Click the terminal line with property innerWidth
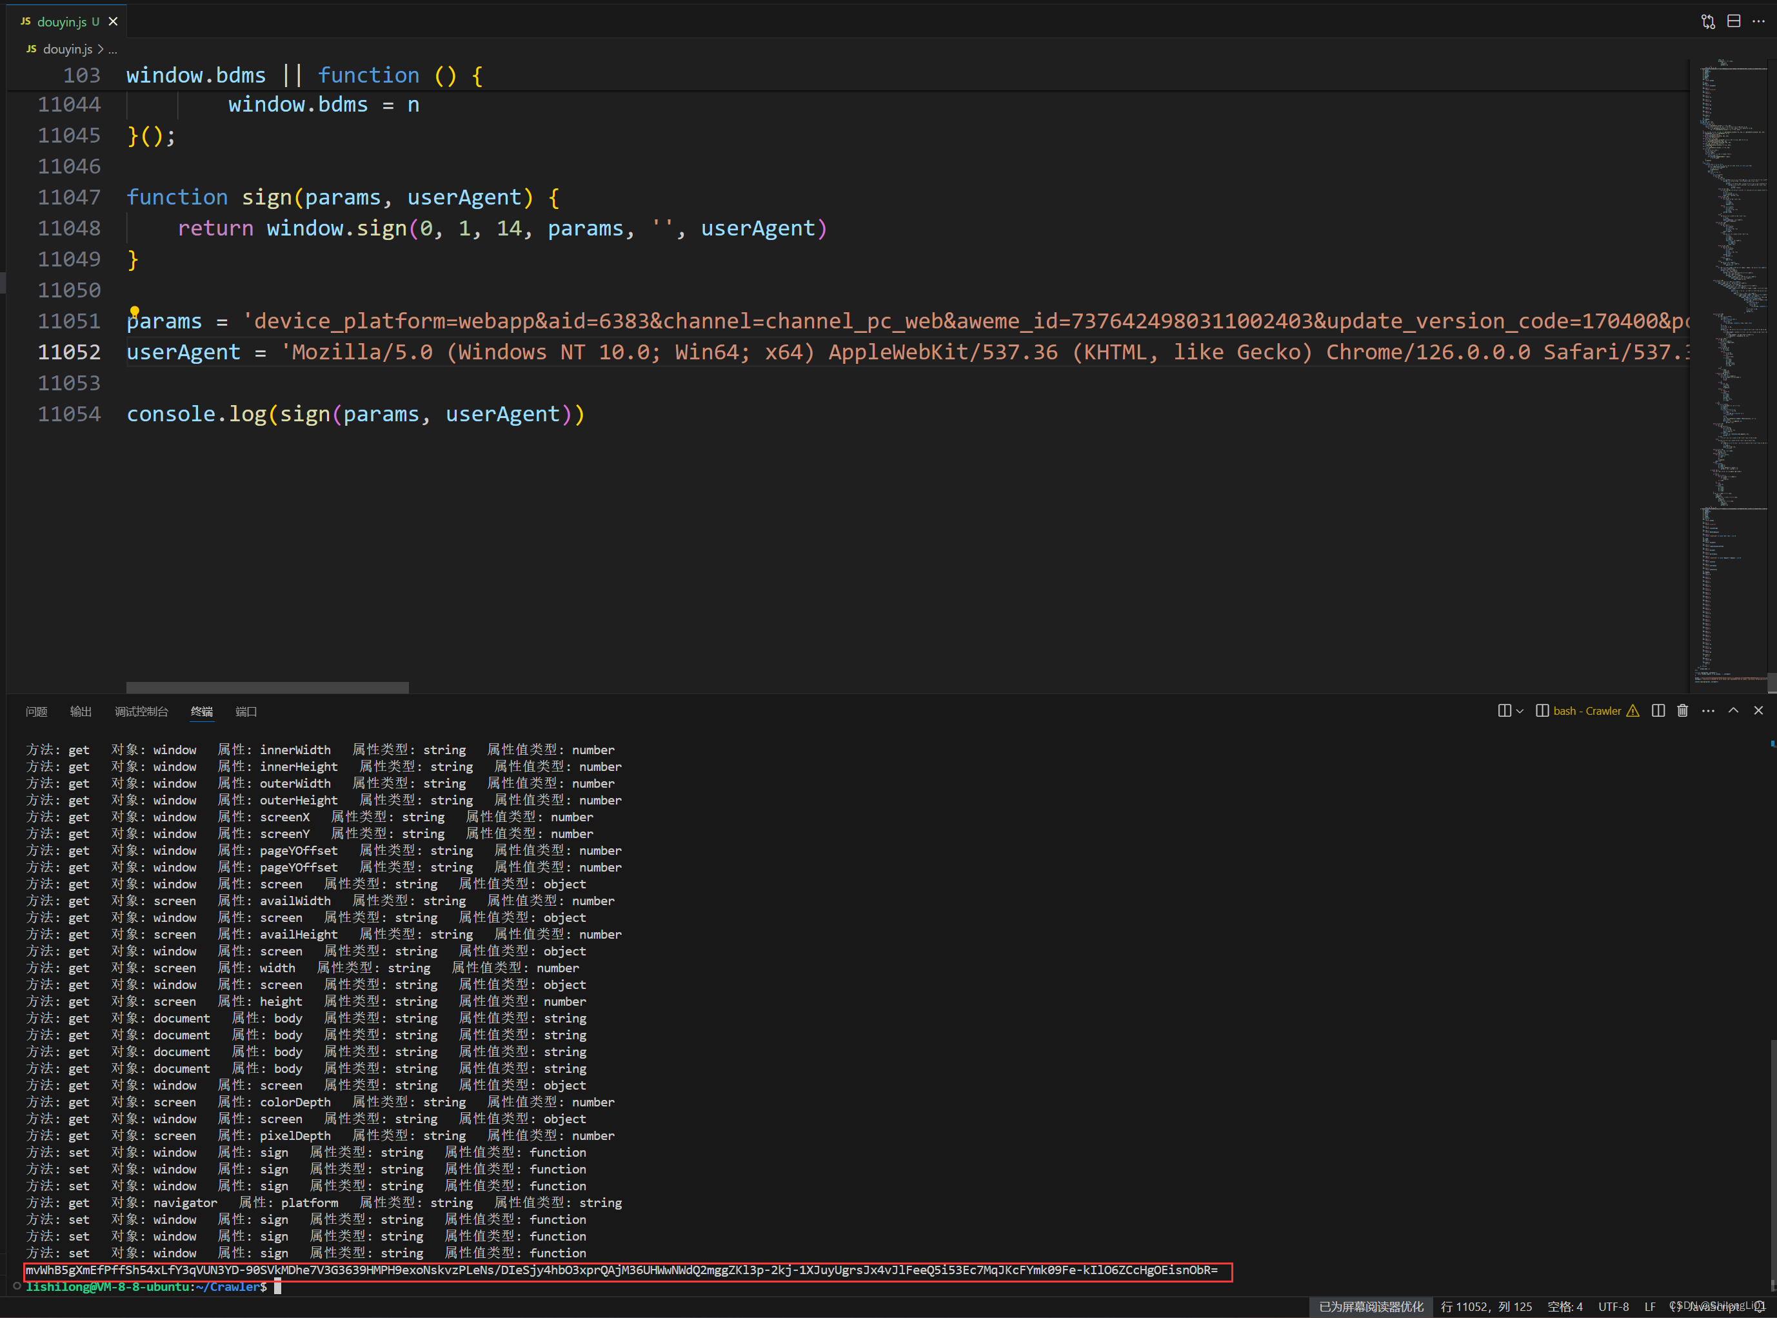 tap(320, 750)
